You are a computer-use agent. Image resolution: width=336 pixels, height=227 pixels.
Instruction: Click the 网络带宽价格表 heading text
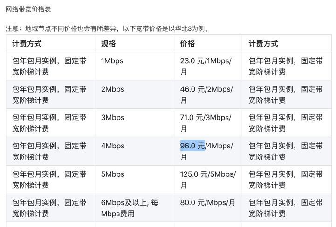28,9
